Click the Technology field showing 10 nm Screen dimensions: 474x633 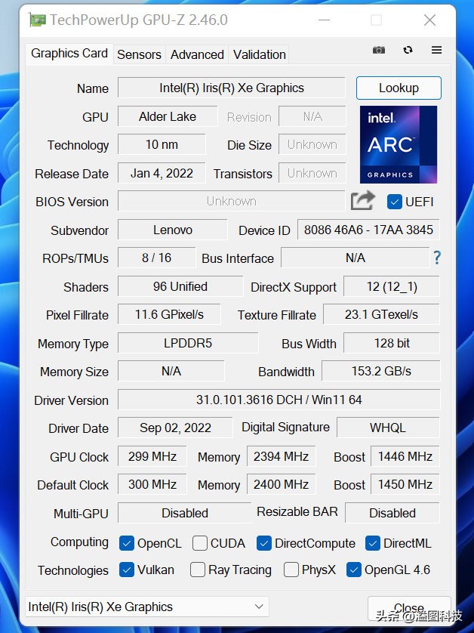(162, 144)
